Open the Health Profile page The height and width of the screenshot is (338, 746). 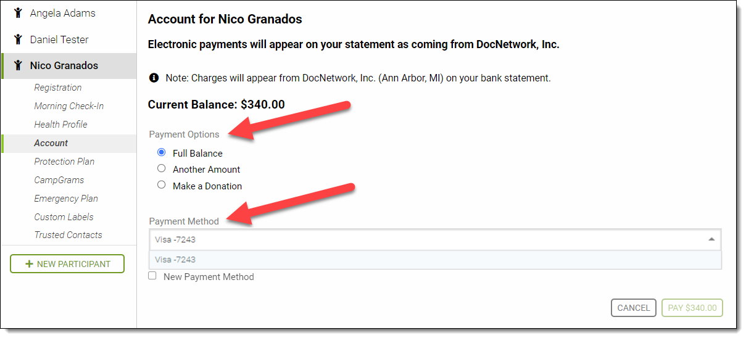pyautogui.click(x=61, y=125)
